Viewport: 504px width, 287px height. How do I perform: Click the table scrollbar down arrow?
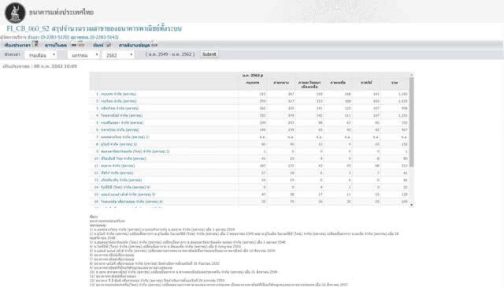pyautogui.click(x=411, y=205)
